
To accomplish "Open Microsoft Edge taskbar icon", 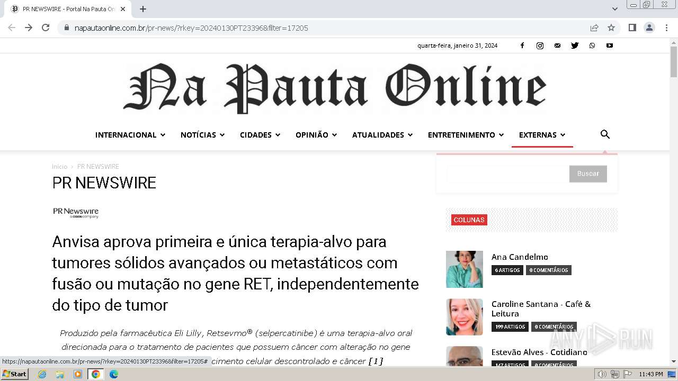I will [113, 374].
